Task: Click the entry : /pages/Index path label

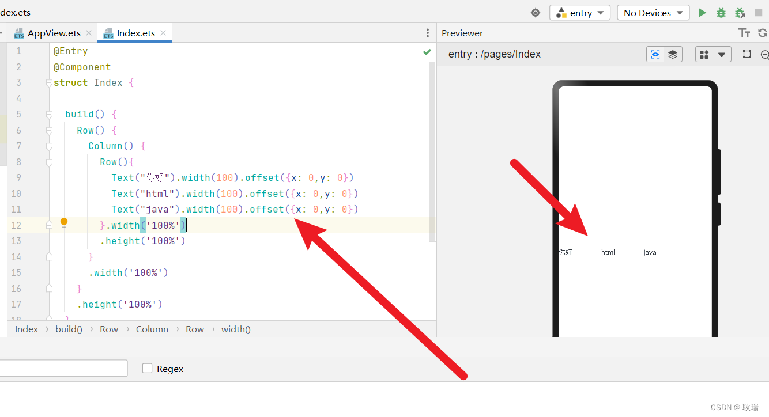Action: coord(495,54)
